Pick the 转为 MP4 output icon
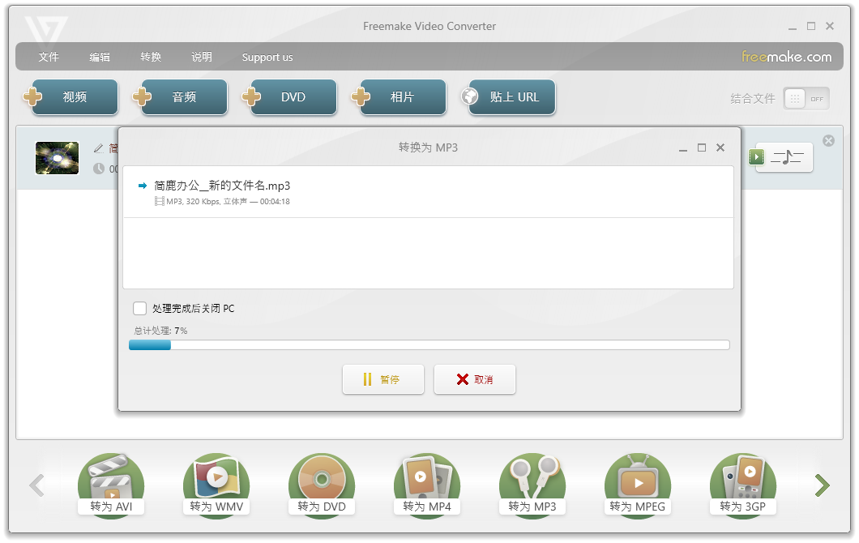The width and height of the screenshot is (859, 543). click(x=427, y=485)
